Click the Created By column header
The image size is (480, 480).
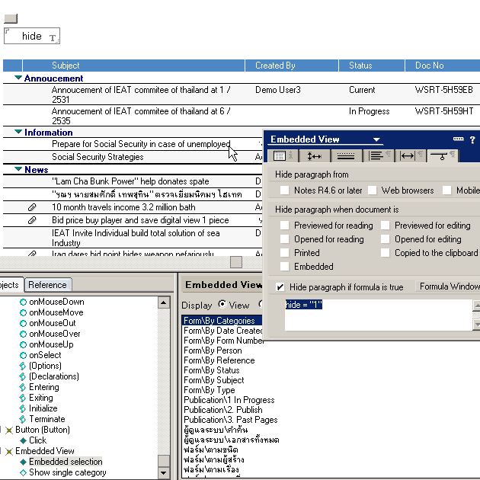coord(292,66)
